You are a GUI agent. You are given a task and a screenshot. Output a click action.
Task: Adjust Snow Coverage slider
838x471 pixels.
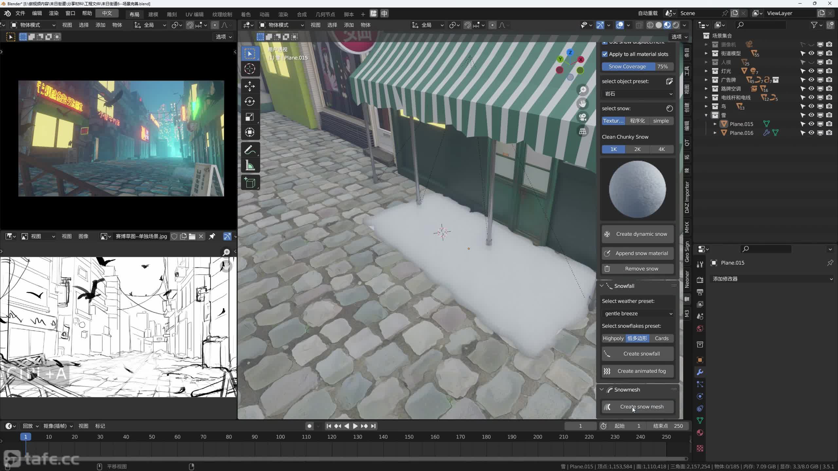(638, 67)
